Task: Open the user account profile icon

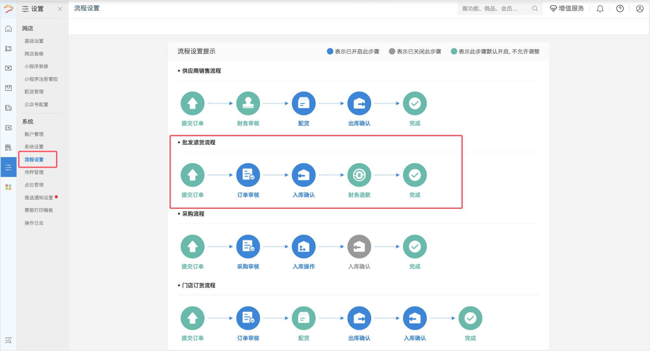Action: click(x=639, y=8)
